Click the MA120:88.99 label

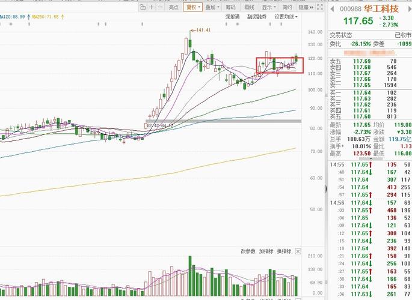coord(13,17)
